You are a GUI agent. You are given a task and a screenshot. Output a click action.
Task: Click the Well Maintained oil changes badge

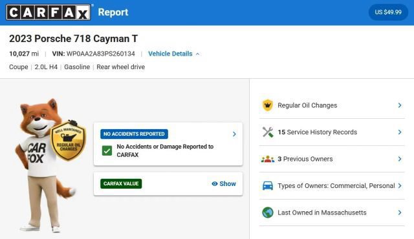coord(69,140)
